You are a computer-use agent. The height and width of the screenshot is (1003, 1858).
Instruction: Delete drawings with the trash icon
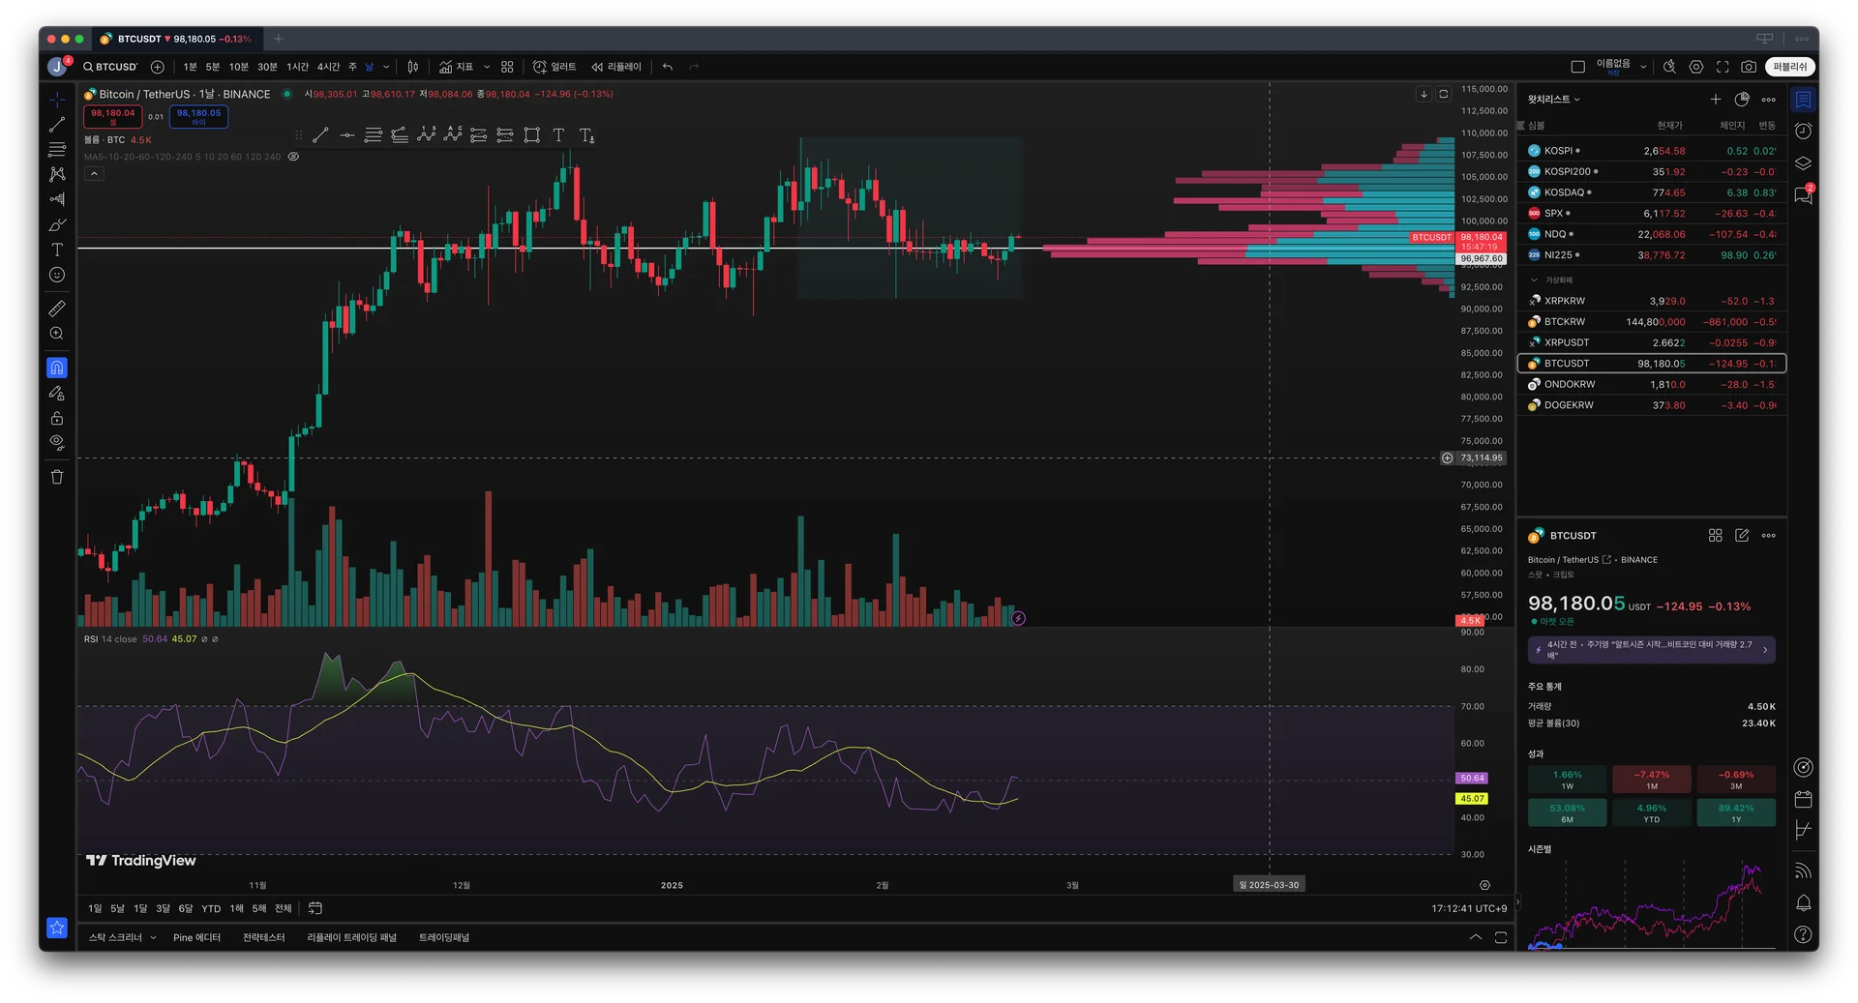(57, 477)
